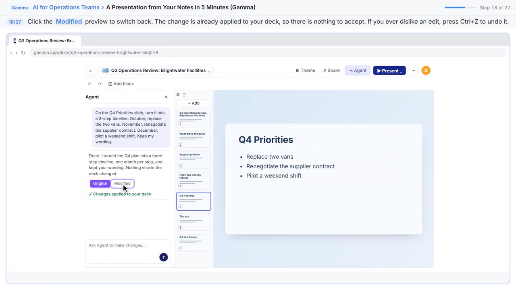The height and width of the screenshot is (290, 516).
Task: Switch to the Modified preview
Action: (x=122, y=183)
